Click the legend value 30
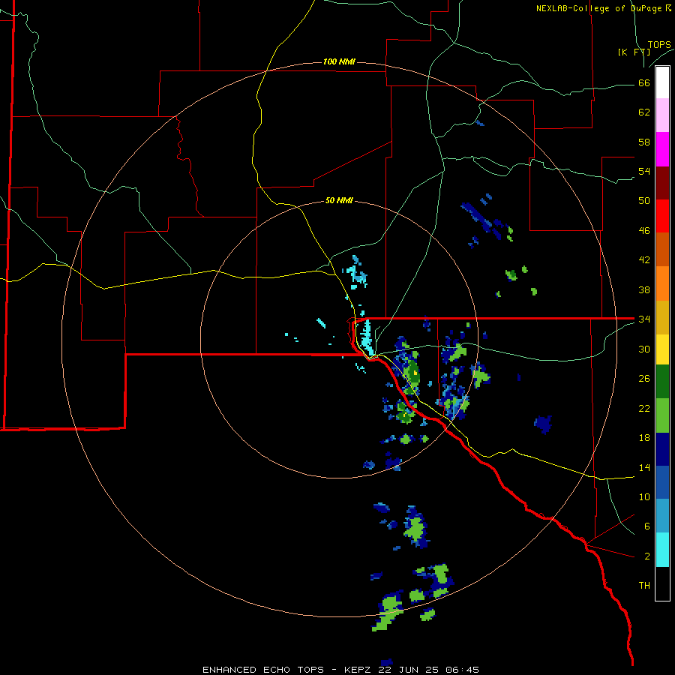675x675 pixels. 644,349
